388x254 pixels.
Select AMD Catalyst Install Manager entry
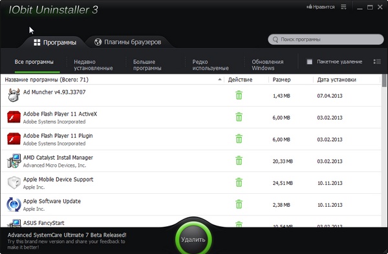pyautogui.click(x=191, y=161)
